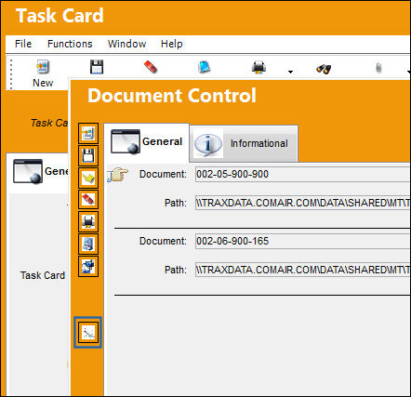The width and height of the screenshot is (411, 397).
Task: Click the floppy disk Save icon in Document Control sidebar
Action: (88, 155)
